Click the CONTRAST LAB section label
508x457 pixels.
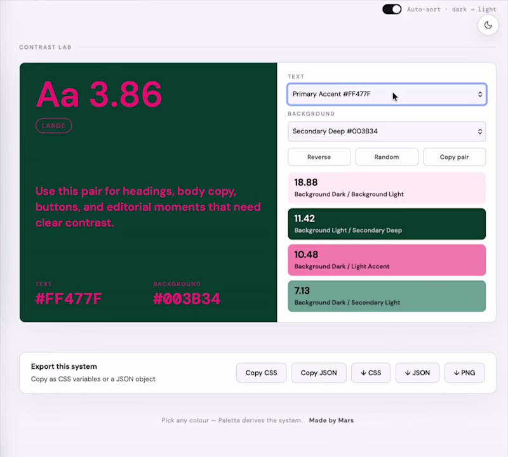[45, 48]
